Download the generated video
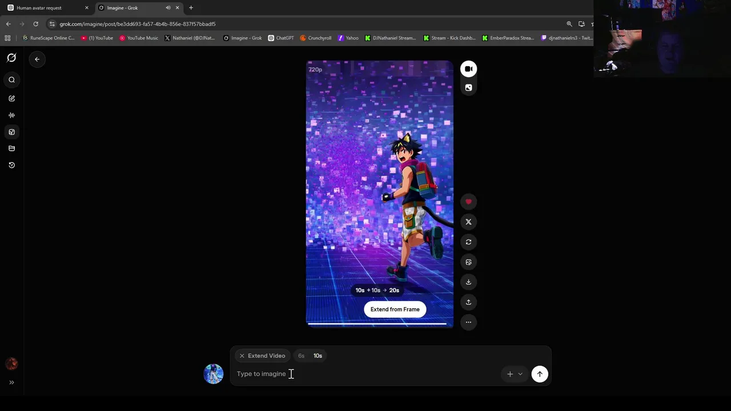 pyautogui.click(x=468, y=282)
